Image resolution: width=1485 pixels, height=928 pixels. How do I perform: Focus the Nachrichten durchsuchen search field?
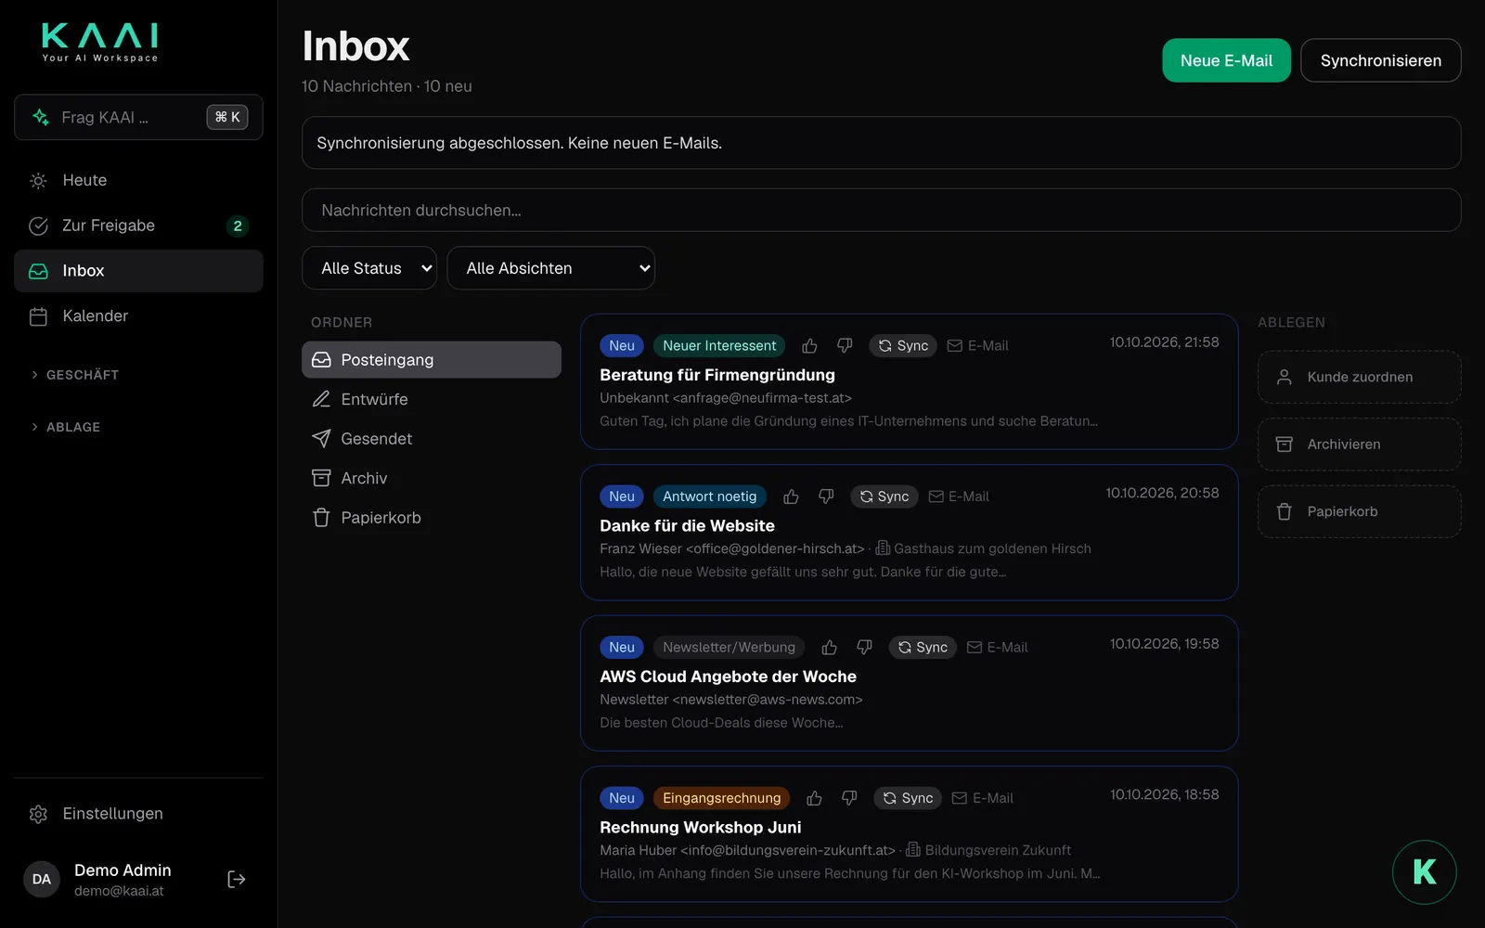coord(881,210)
